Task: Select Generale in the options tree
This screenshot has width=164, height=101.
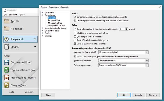Action: [x=52, y=18]
